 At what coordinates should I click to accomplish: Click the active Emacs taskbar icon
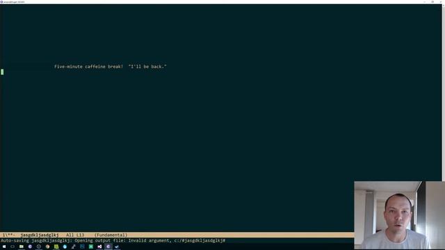[x=108, y=247]
